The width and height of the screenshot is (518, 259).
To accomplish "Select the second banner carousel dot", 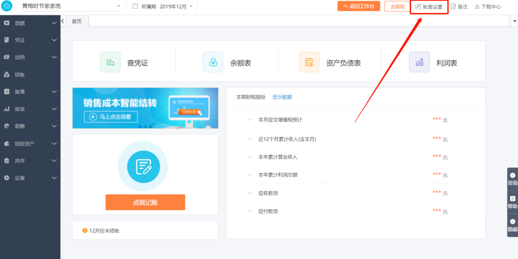I will (x=145, y=127).
